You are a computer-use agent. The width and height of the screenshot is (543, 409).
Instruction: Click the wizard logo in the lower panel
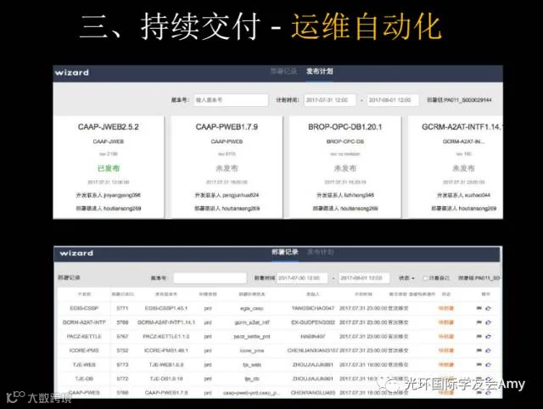coord(76,253)
